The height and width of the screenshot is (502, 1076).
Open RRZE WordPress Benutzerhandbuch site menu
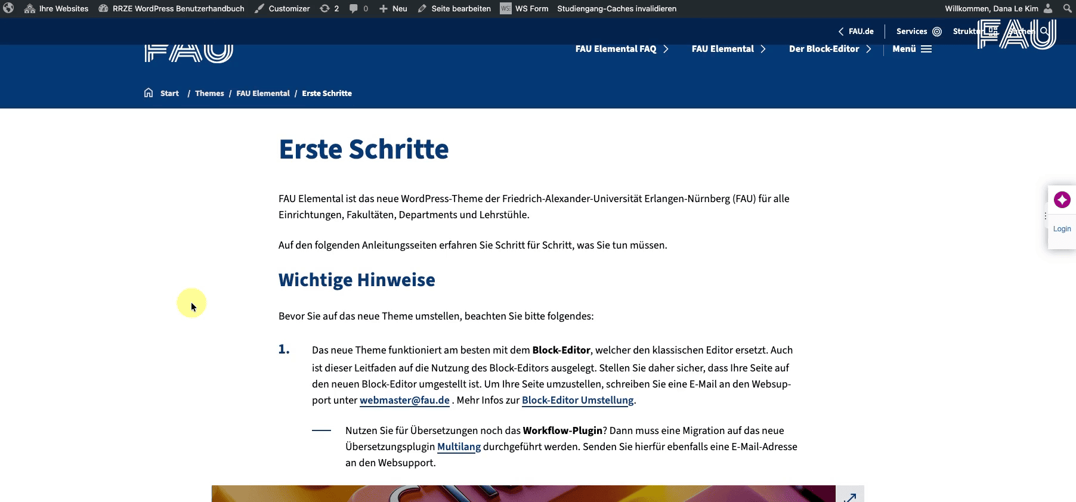(171, 8)
